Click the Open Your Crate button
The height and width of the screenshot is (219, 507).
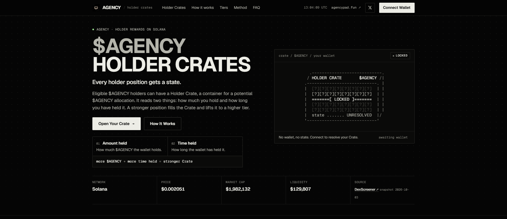pos(116,124)
